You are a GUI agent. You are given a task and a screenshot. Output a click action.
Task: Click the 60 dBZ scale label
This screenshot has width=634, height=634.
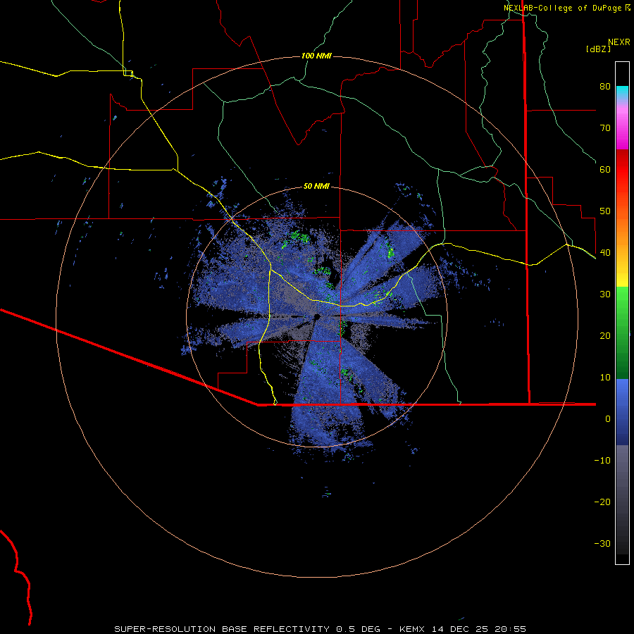[x=605, y=169]
